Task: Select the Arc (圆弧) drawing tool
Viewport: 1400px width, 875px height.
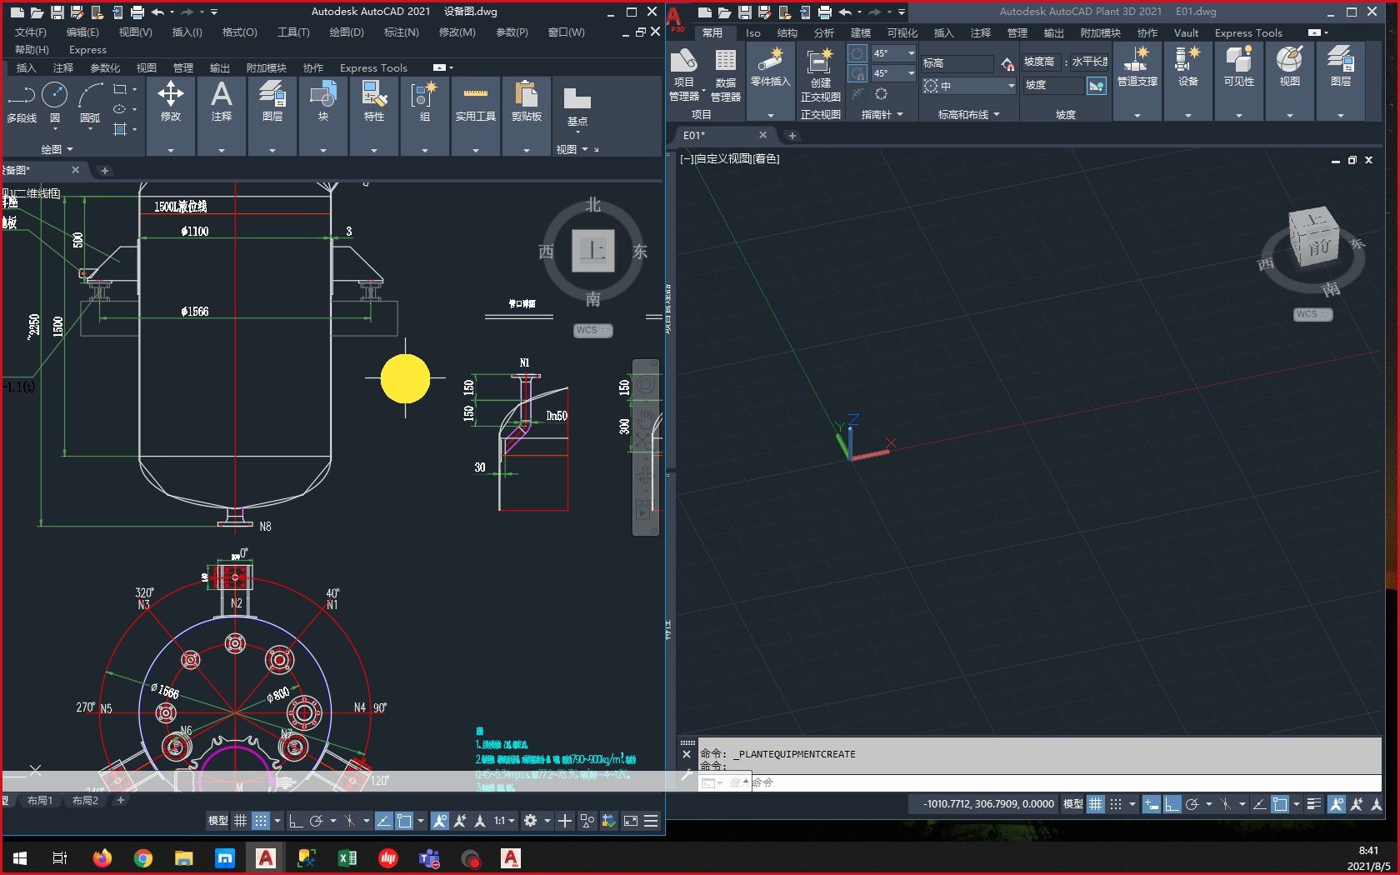Action: 90,102
